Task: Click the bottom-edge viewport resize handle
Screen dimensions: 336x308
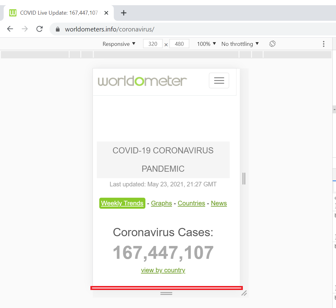Action: tap(166, 293)
